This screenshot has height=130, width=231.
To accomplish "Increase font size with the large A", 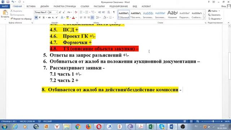I will (x=60, y=12).
